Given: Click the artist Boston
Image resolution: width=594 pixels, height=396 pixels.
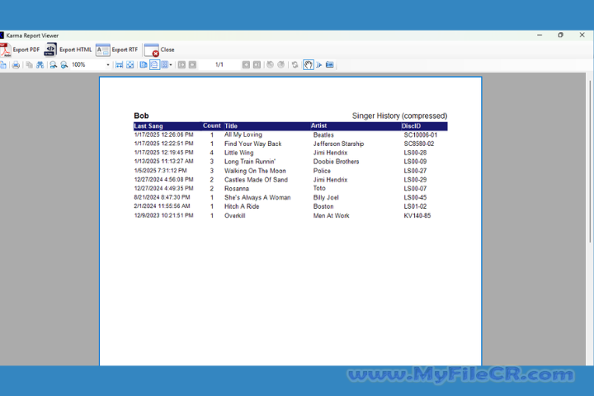Looking at the screenshot, I should pos(323,206).
